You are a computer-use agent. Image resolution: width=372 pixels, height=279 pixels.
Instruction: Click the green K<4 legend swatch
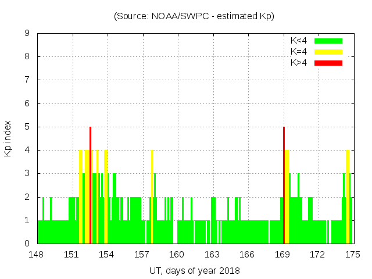coord(328,41)
